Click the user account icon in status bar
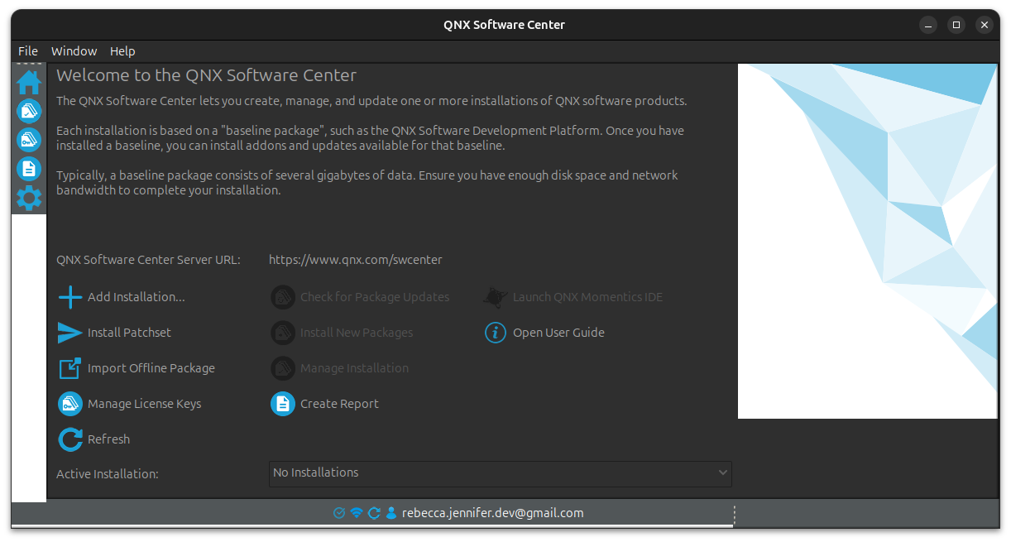Screen dimensions: 1011x542 (x=391, y=513)
